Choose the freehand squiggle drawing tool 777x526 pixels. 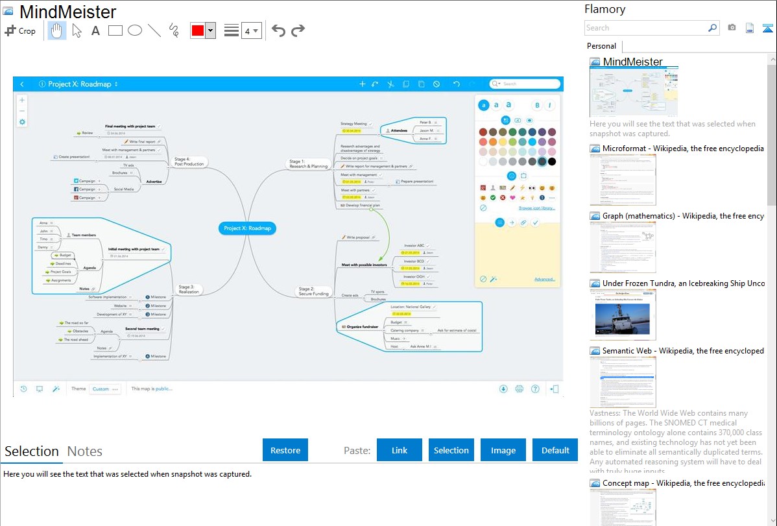tap(173, 30)
